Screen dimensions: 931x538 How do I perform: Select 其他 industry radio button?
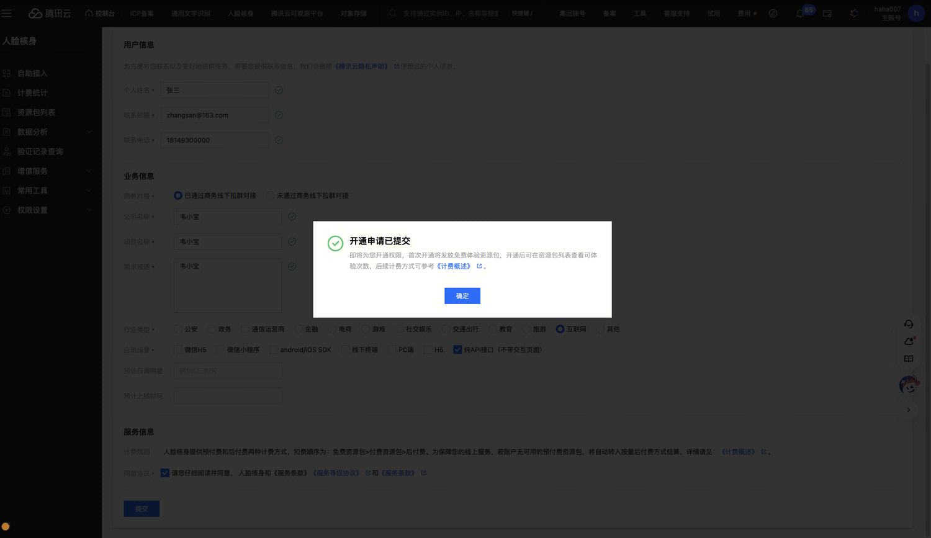pos(600,329)
